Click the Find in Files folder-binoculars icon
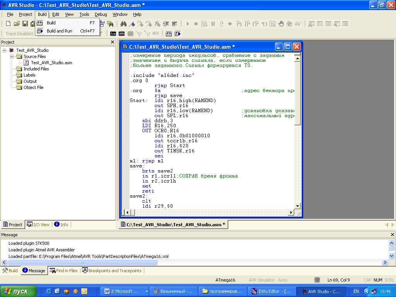396x297 pixels. click(110, 24)
